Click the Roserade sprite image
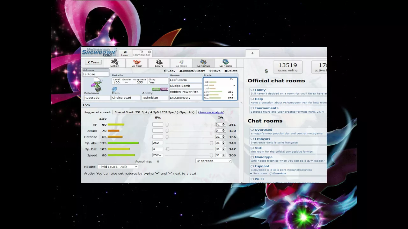Image resolution: width=408 pixels, height=229 pixels. [x=97, y=84]
